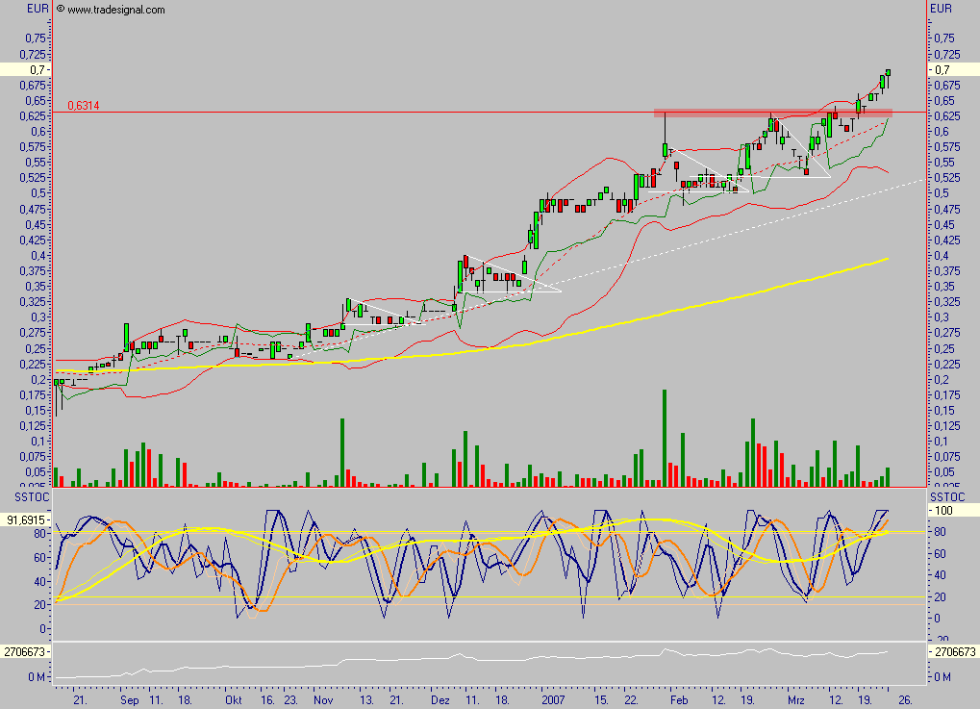Select the 0,6314 red price alert label
Image resolution: width=980 pixels, height=709 pixels.
pos(82,106)
